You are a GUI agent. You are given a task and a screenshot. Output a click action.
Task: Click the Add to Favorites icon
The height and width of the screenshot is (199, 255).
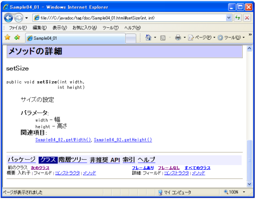(x=17, y=37)
